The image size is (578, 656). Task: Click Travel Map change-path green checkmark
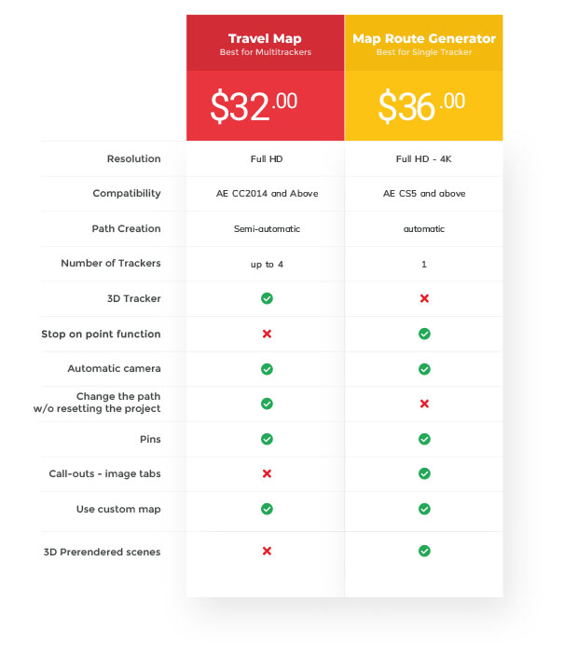click(x=267, y=403)
